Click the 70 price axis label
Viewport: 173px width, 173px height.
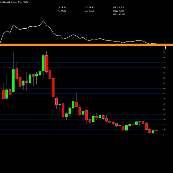pos(164,68)
